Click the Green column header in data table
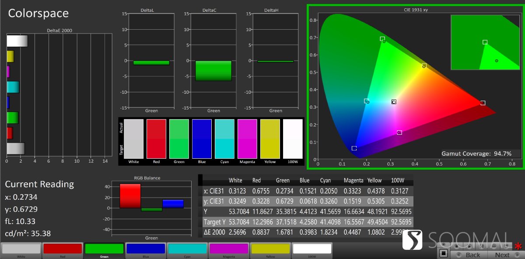Viewport: 525px width, 259px height. [283, 181]
